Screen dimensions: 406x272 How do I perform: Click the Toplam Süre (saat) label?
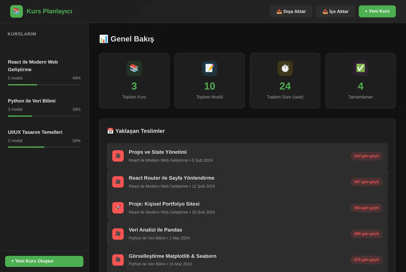[285, 97]
